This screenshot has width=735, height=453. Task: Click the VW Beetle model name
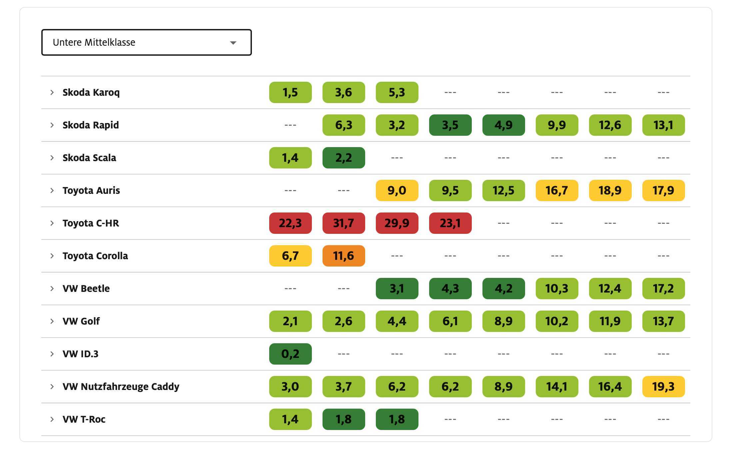86,289
